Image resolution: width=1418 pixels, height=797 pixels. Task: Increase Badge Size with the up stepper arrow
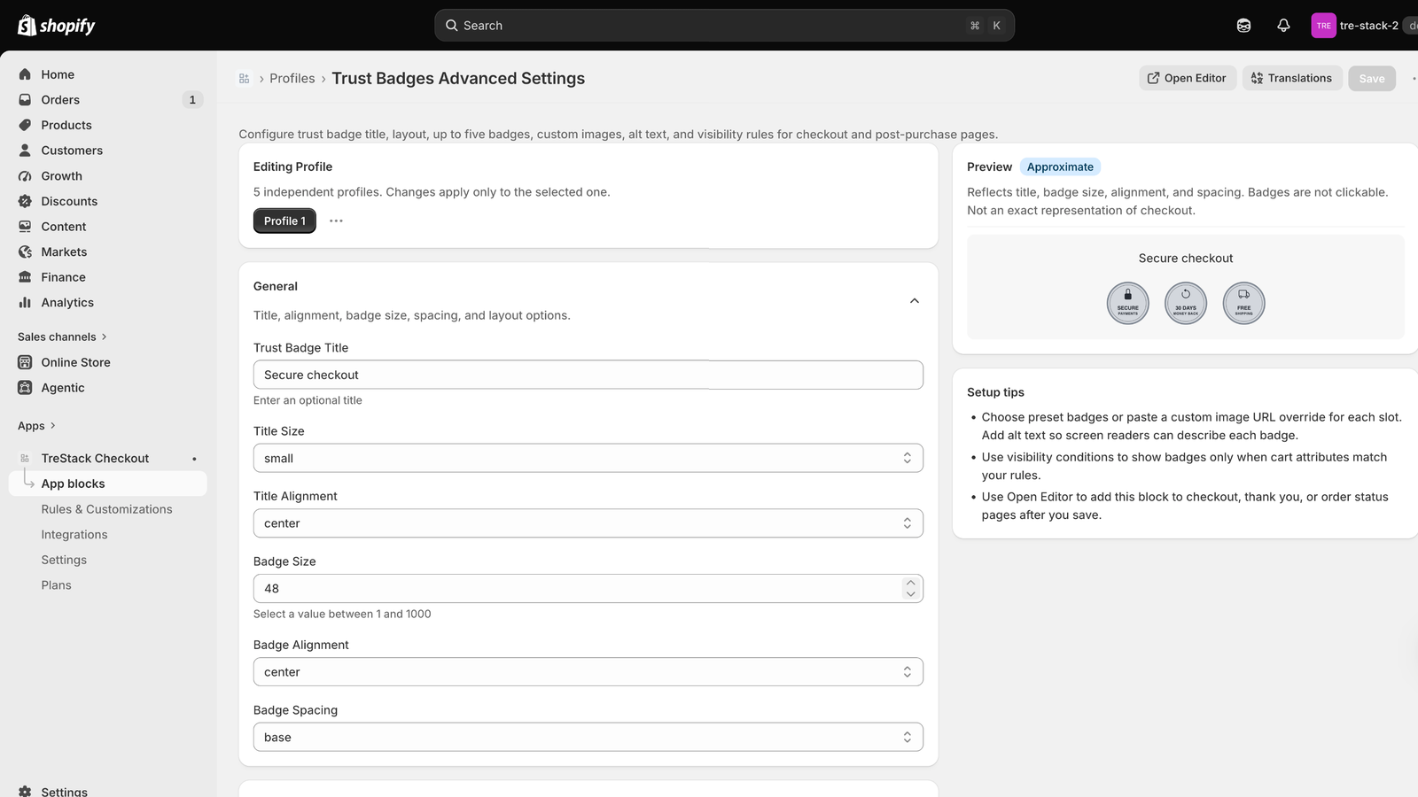point(910,584)
